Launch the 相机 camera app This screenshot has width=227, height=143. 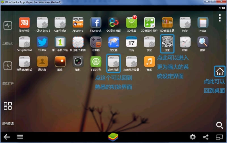pyautogui.click(x=78, y=62)
